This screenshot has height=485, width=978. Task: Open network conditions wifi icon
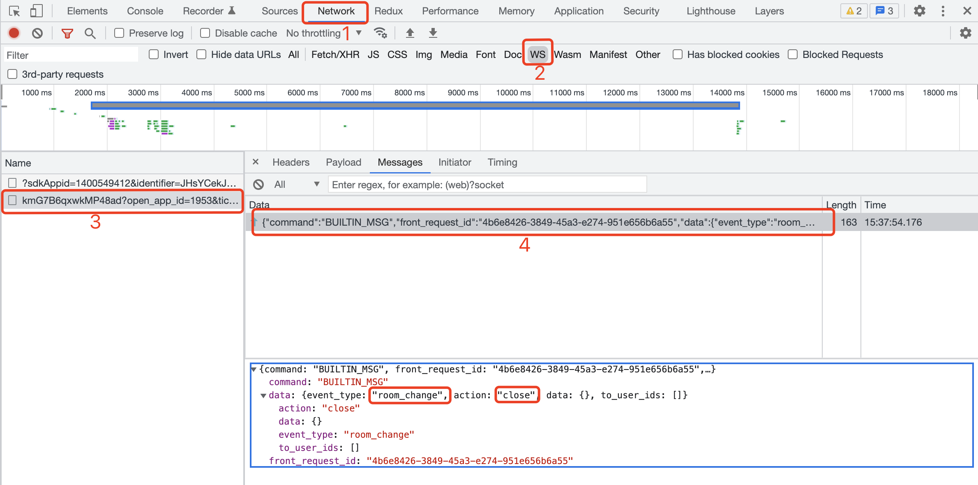click(x=380, y=33)
